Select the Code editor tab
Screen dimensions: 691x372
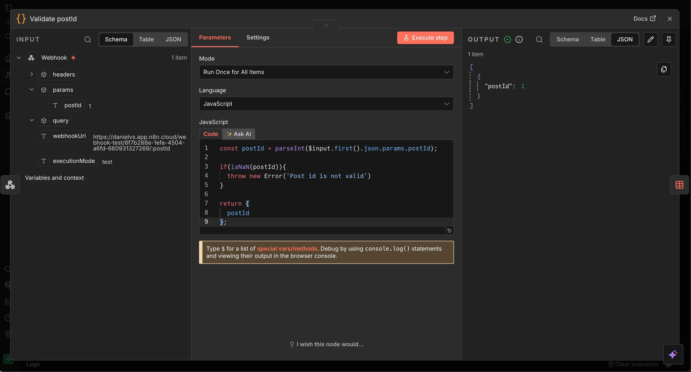pyautogui.click(x=210, y=134)
